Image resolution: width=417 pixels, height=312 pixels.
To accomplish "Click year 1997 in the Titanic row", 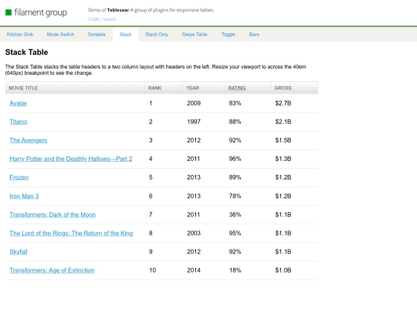I will (194, 122).
